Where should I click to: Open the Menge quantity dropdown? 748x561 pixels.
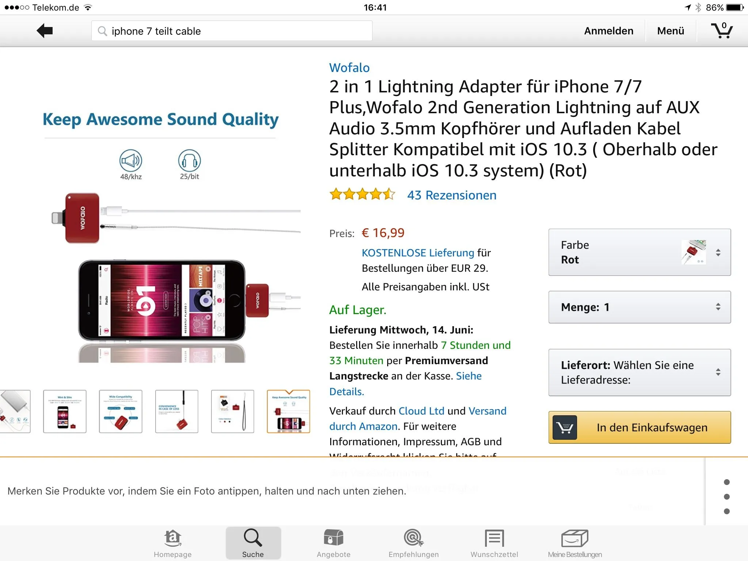click(639, 307)
